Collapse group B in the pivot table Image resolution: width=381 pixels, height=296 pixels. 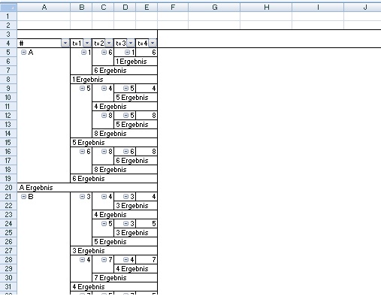tap(23, 197)
